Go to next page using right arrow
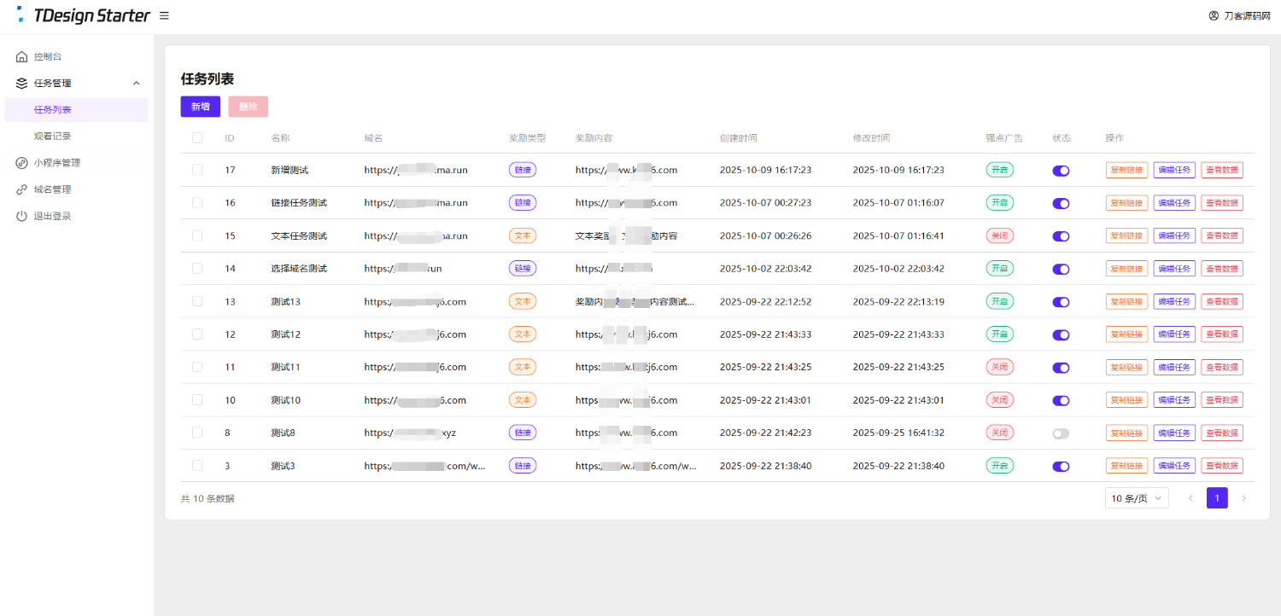The width and height of the screenshot is (1281, 616). tap(1243, 498)
